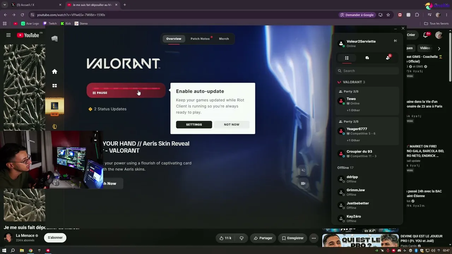452x254 pixels.
Task: Unmute the Valorant trailer with the speaker icon
Action: (x=303, y=170)
